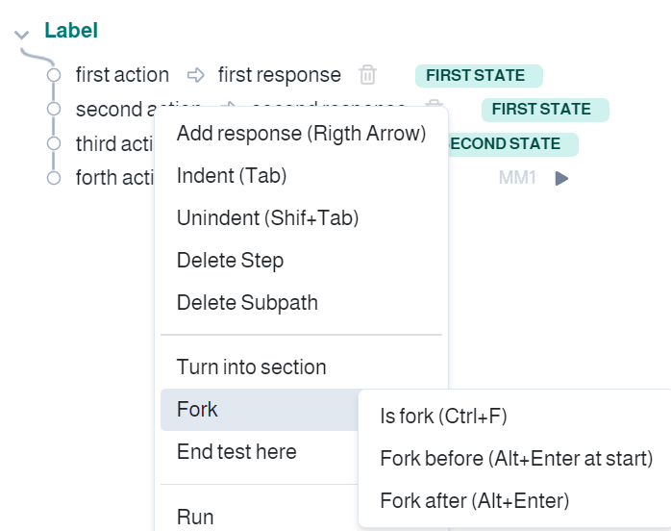Select the second action step node circle

(54, 109)
